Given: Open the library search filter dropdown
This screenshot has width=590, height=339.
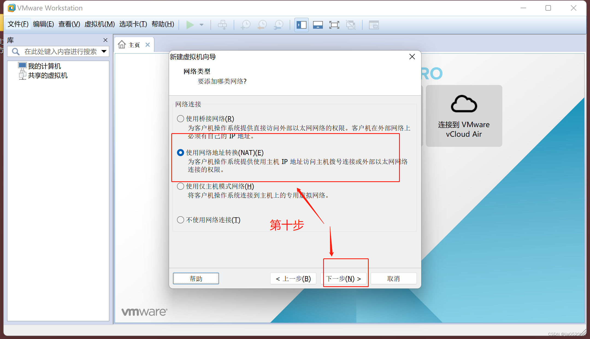Looking at the screenshot, I should click(x=104, y=51).
